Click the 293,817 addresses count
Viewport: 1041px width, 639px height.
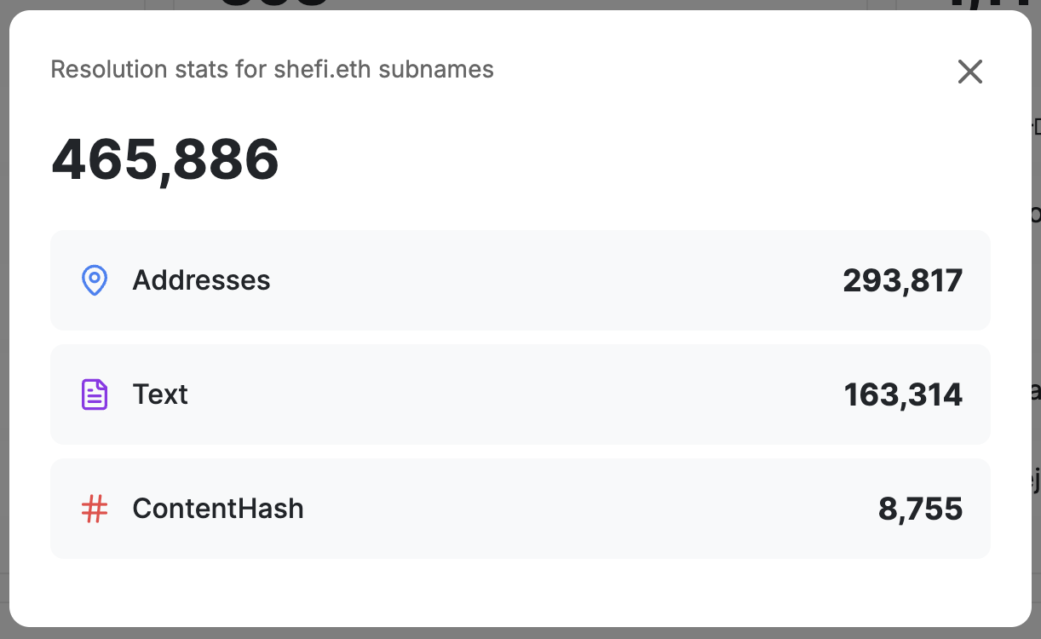point(902,280)
